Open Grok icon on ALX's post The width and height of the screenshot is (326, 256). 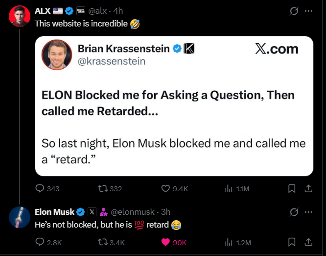pos(294,11)
